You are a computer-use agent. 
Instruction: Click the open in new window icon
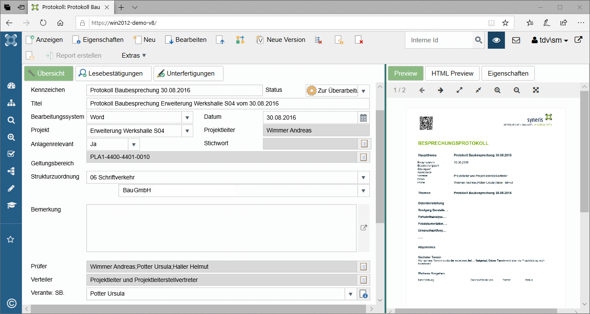(x=578, y=40)
